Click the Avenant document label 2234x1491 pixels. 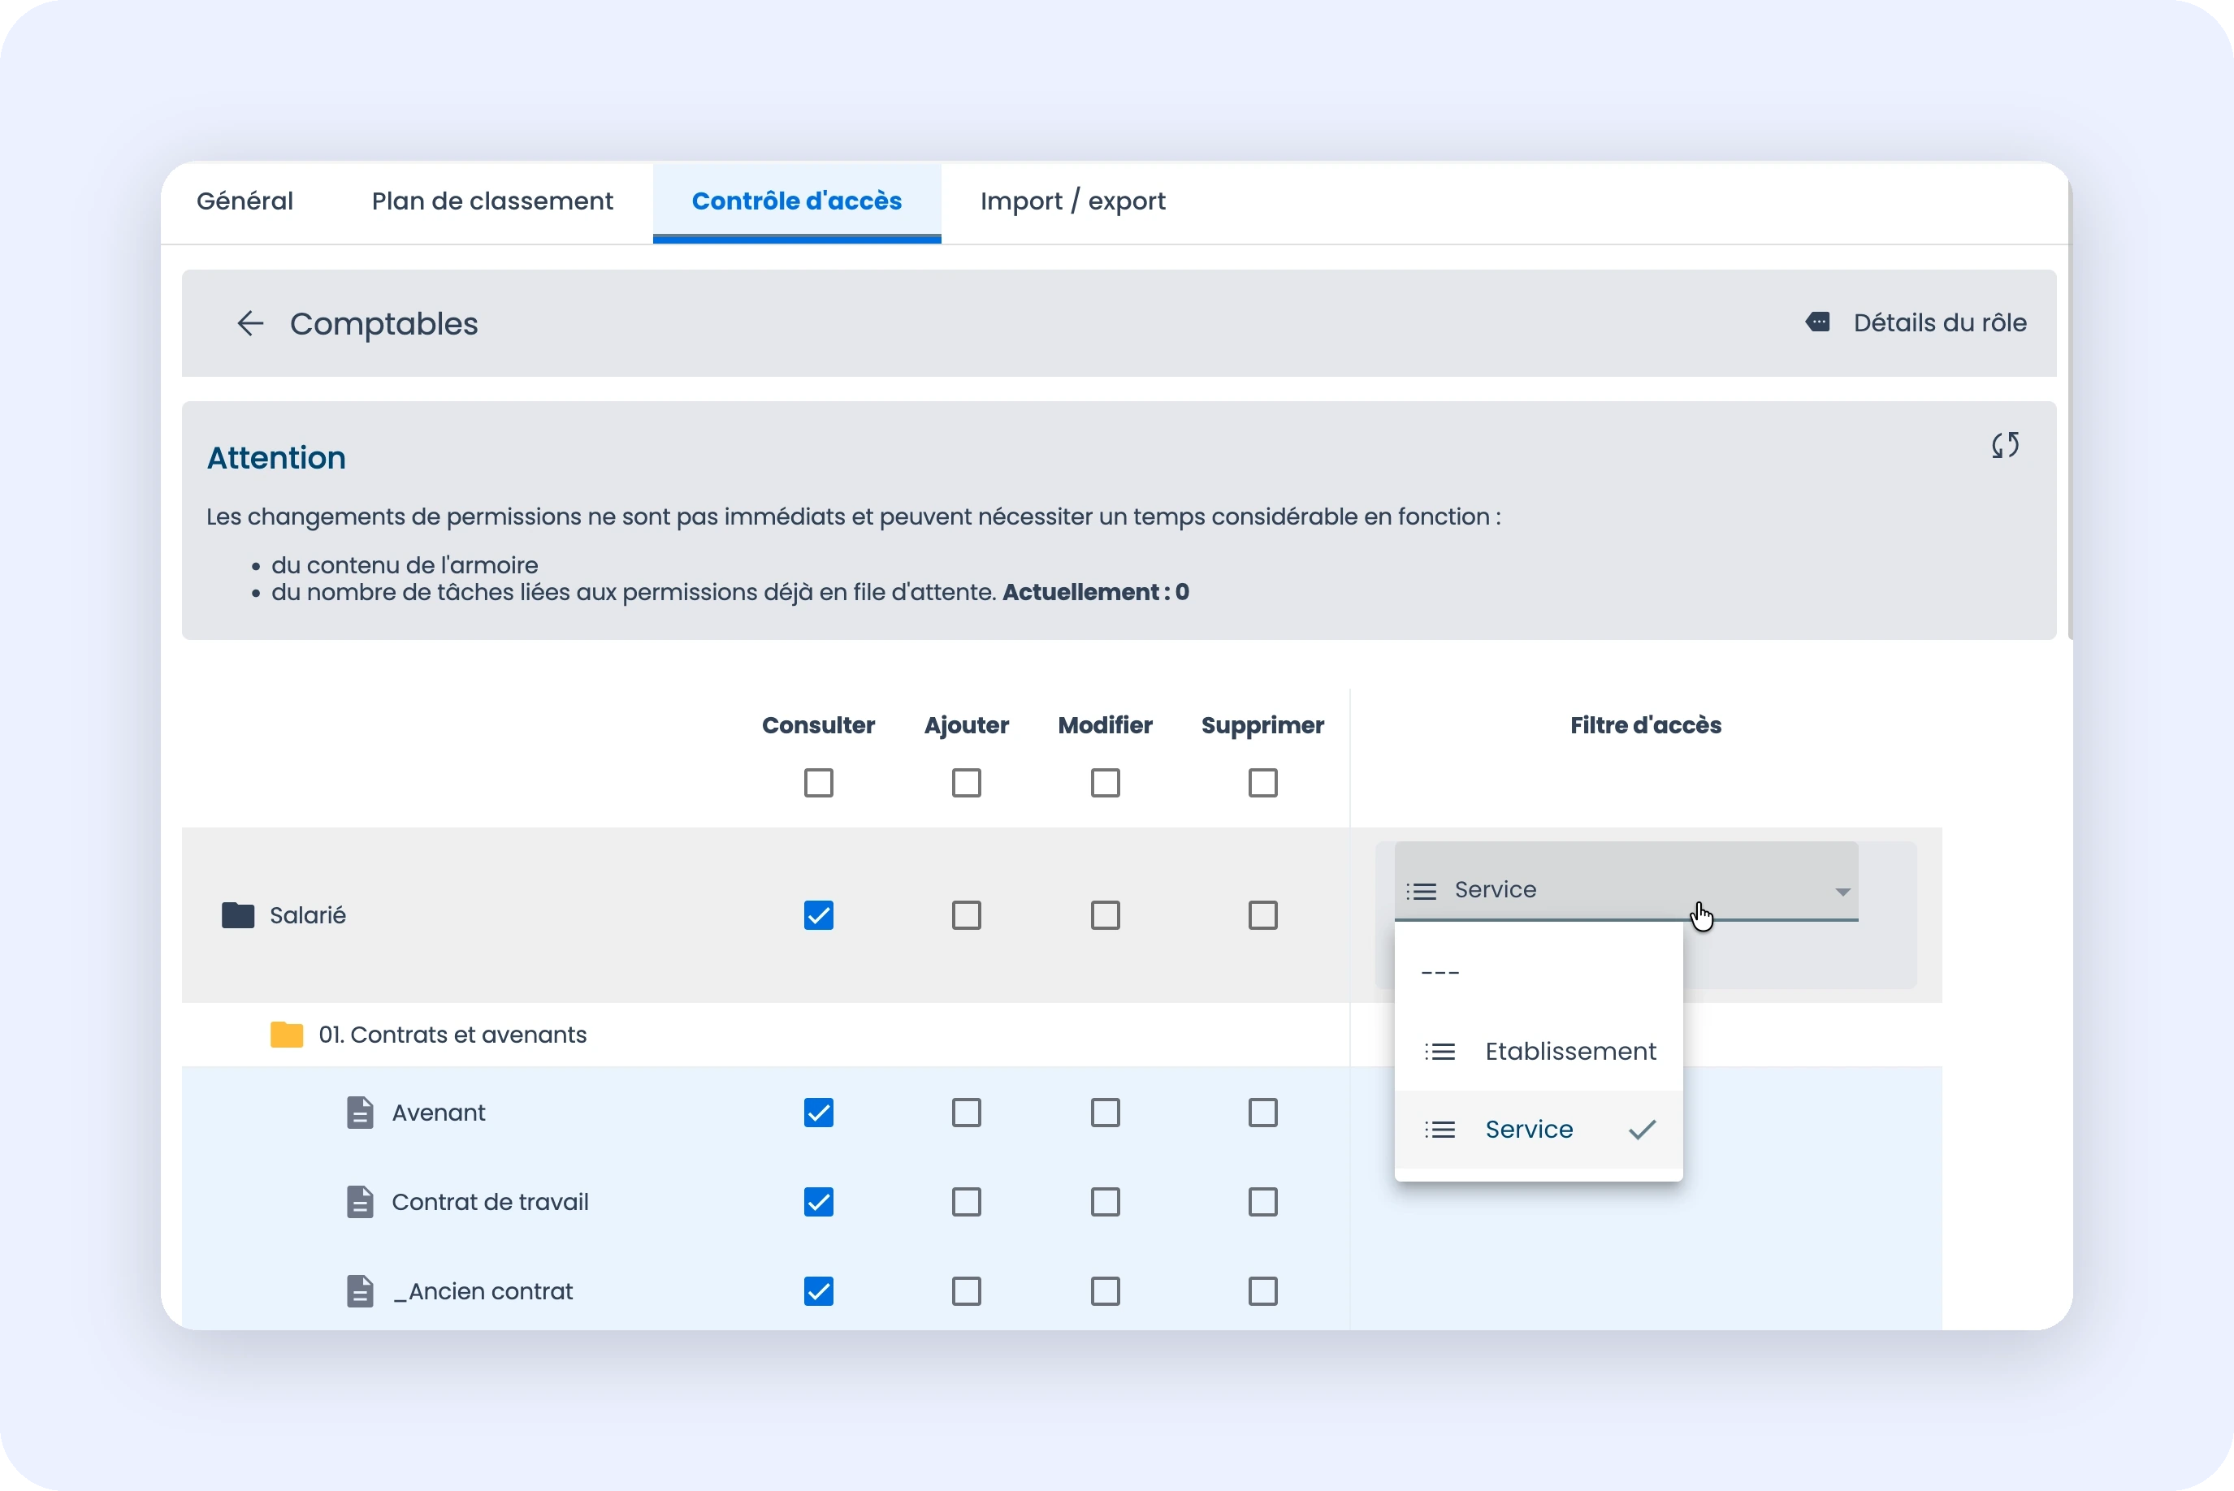point(439,1113)
